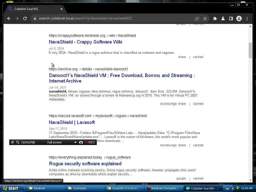Click the Bandicam magnifier find icon
Screen dimensions: 256x192
pos(18,142)
